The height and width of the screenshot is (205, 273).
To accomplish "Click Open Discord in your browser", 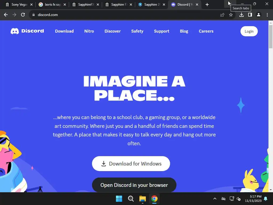I will coord(134,185).
